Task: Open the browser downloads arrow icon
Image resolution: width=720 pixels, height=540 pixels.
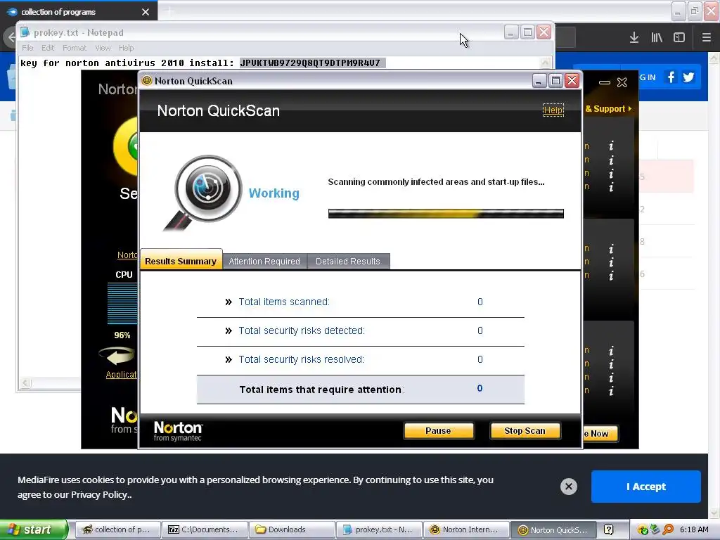Action: pos(634,38)
